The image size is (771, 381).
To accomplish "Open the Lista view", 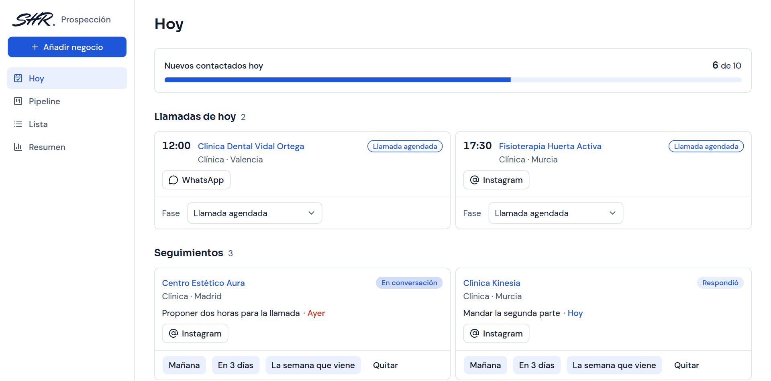I will tap(67, 124).
